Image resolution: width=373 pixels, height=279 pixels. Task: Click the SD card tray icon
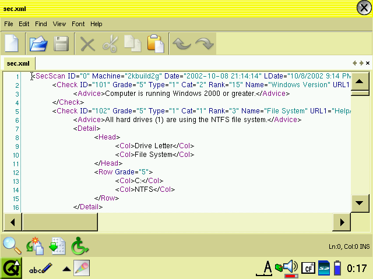(324, 268)
